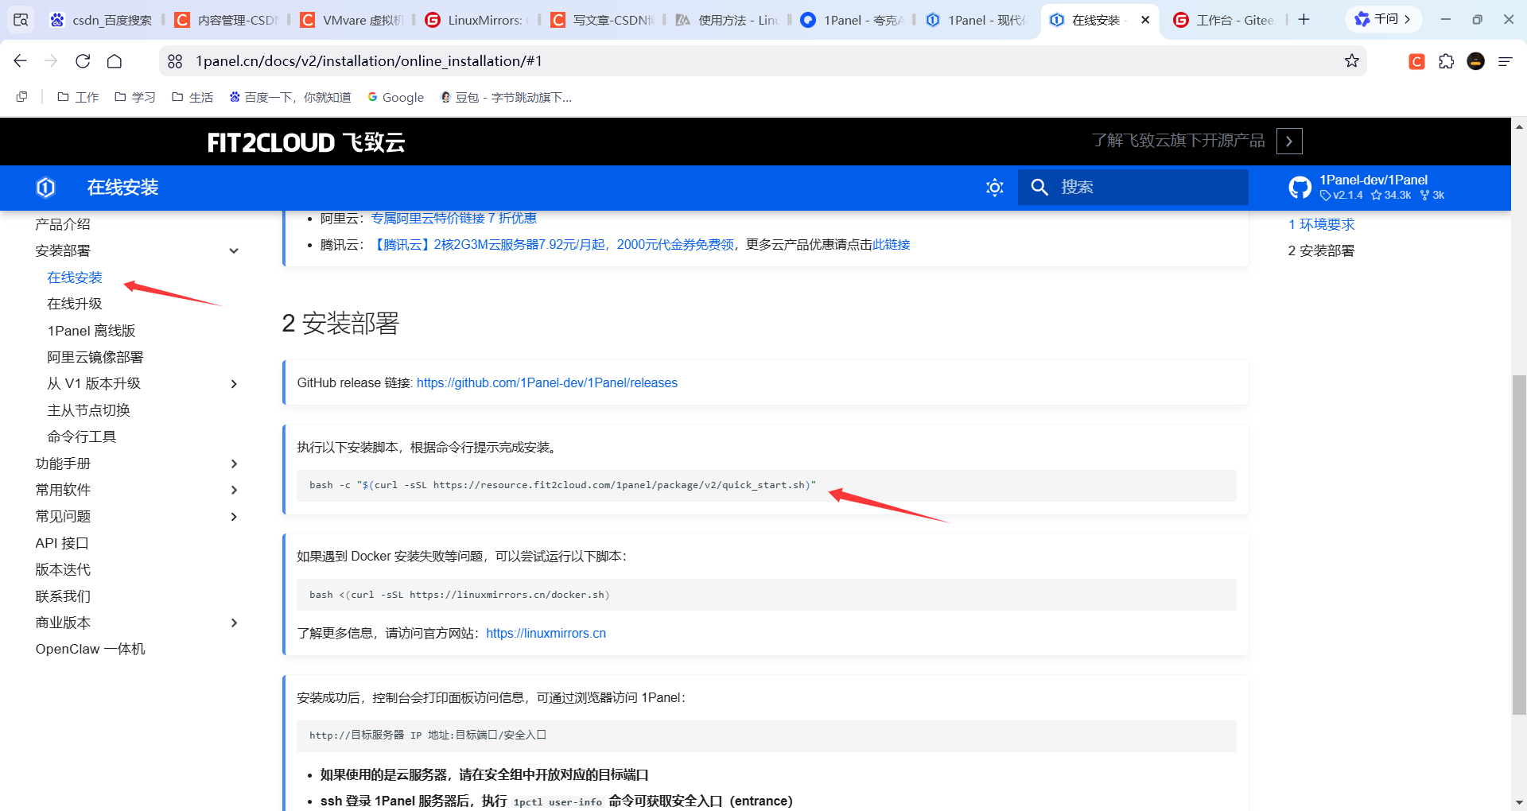
Task: Click the 搜索 search input field
Action: [1133, 188]
